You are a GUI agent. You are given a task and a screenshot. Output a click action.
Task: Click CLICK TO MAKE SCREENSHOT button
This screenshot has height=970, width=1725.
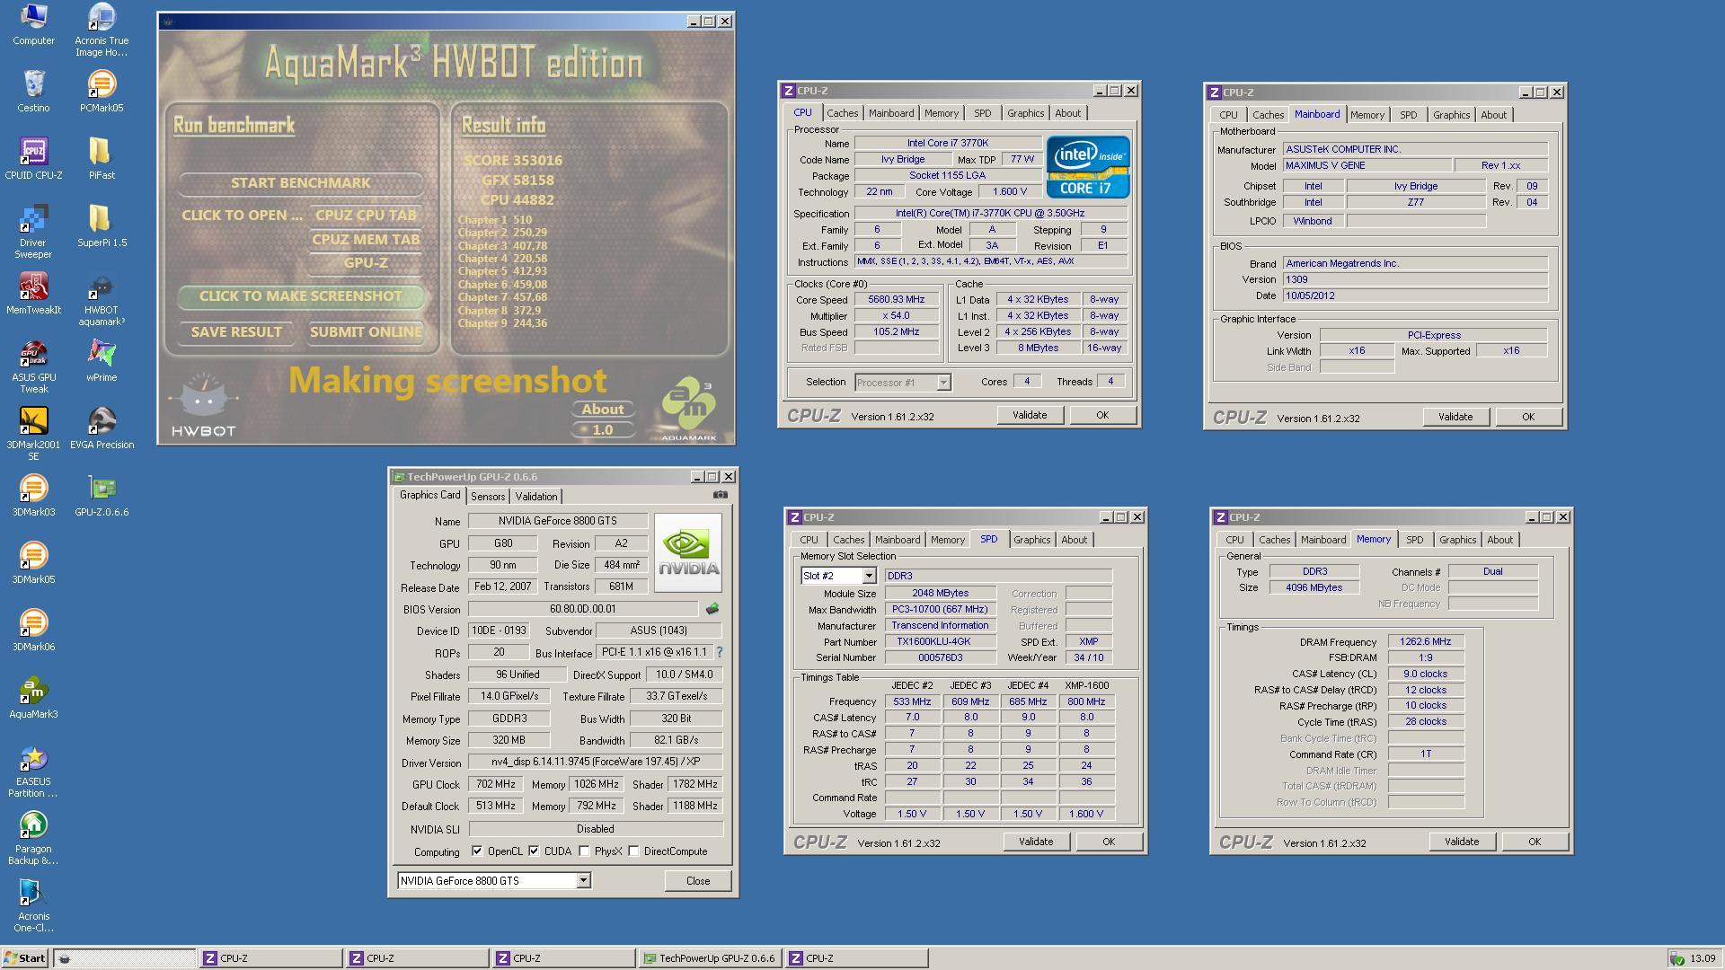300,296
